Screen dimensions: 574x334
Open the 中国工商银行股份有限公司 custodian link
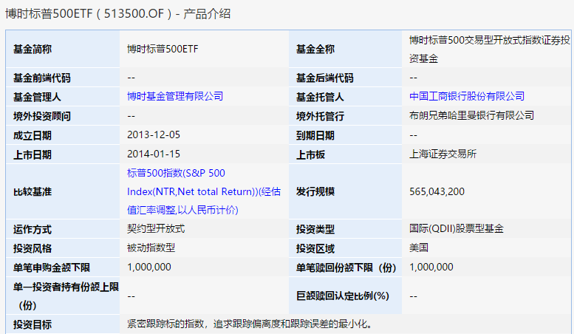pyautogui.click(x=467, y=96)
